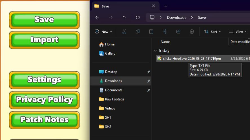Expand chevron between Downloads and Save
The image size is (250, 140).
pyautogui.click(x=192, y=17)
